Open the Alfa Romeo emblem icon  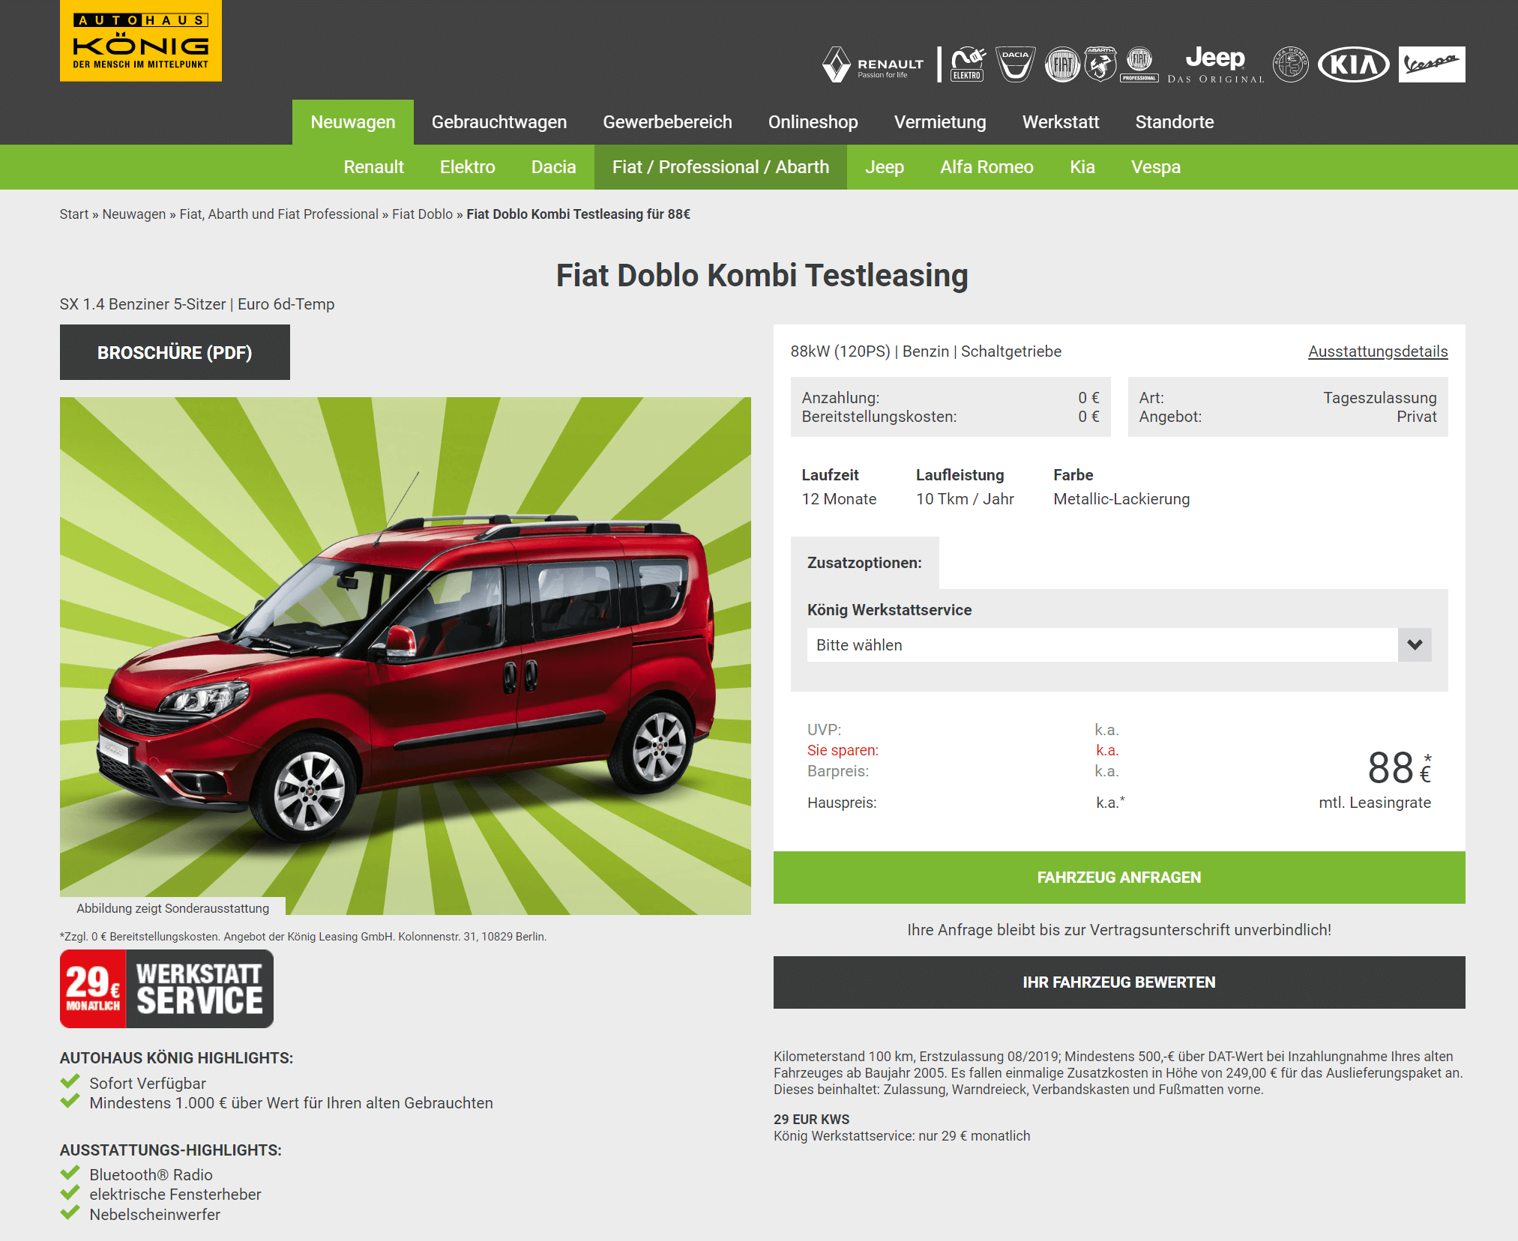click(x=1290, y=64)
